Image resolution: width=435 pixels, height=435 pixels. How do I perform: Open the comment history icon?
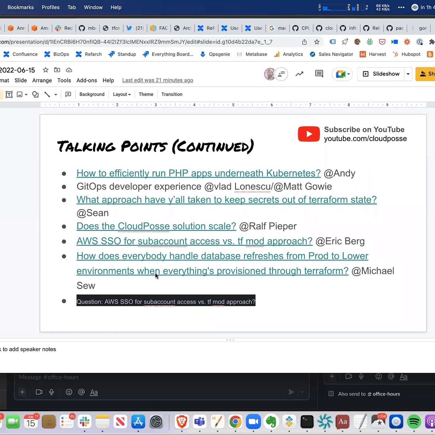coord(319,74)
